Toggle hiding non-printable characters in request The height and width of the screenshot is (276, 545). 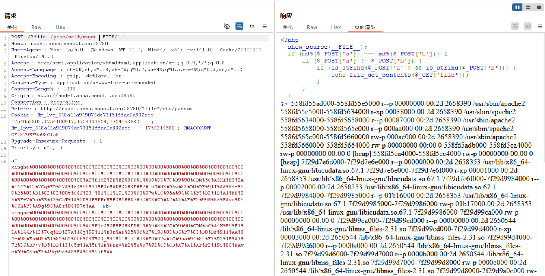pyautogui.click(x=226, y=26)
